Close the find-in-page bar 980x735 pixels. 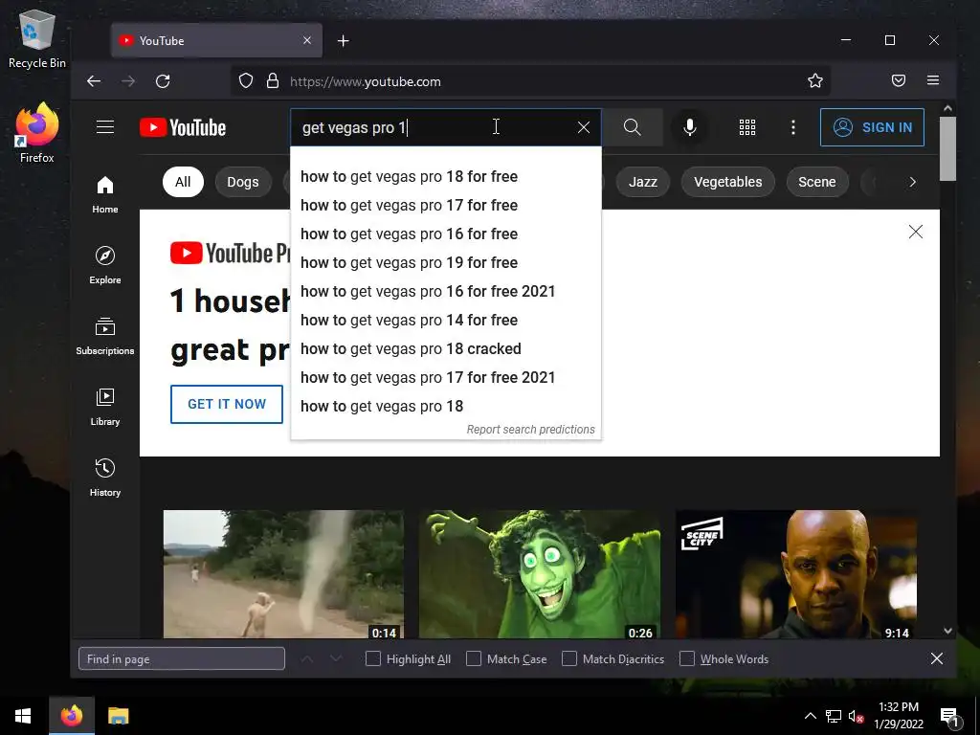(x=936, y=658)
